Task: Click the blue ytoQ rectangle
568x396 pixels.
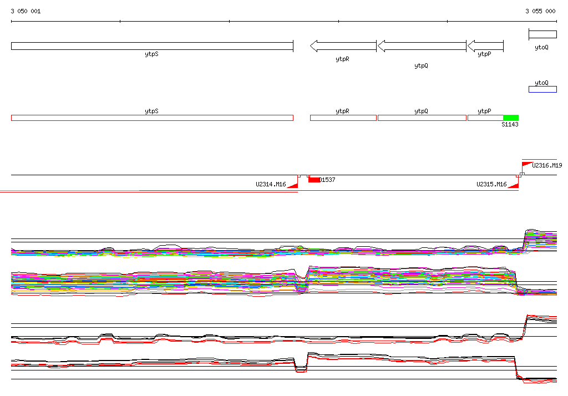Action: pos(542,89)
